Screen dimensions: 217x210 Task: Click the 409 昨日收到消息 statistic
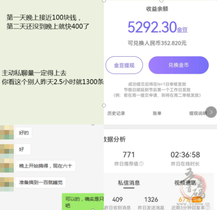117,200
